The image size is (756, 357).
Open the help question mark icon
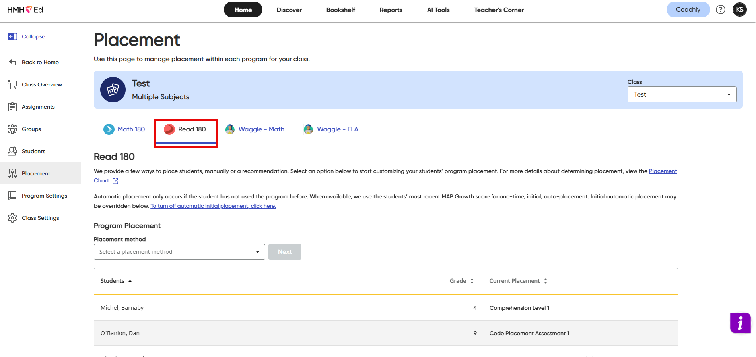(721, 10)
